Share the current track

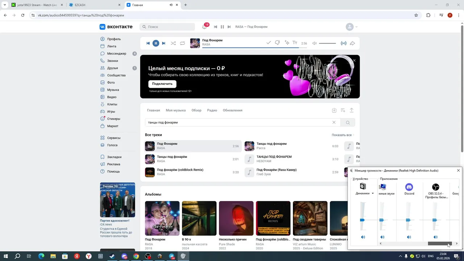click(x=352, y=43)
